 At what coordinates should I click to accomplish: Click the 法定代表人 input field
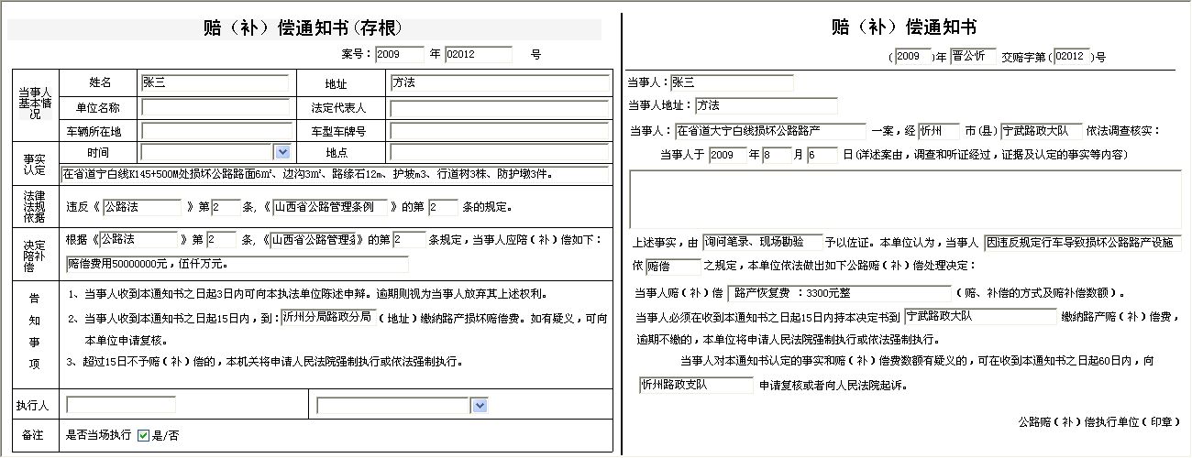point(499,108)
